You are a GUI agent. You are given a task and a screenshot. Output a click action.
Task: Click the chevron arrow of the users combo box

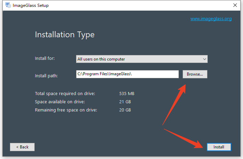[x=204, y=59]
